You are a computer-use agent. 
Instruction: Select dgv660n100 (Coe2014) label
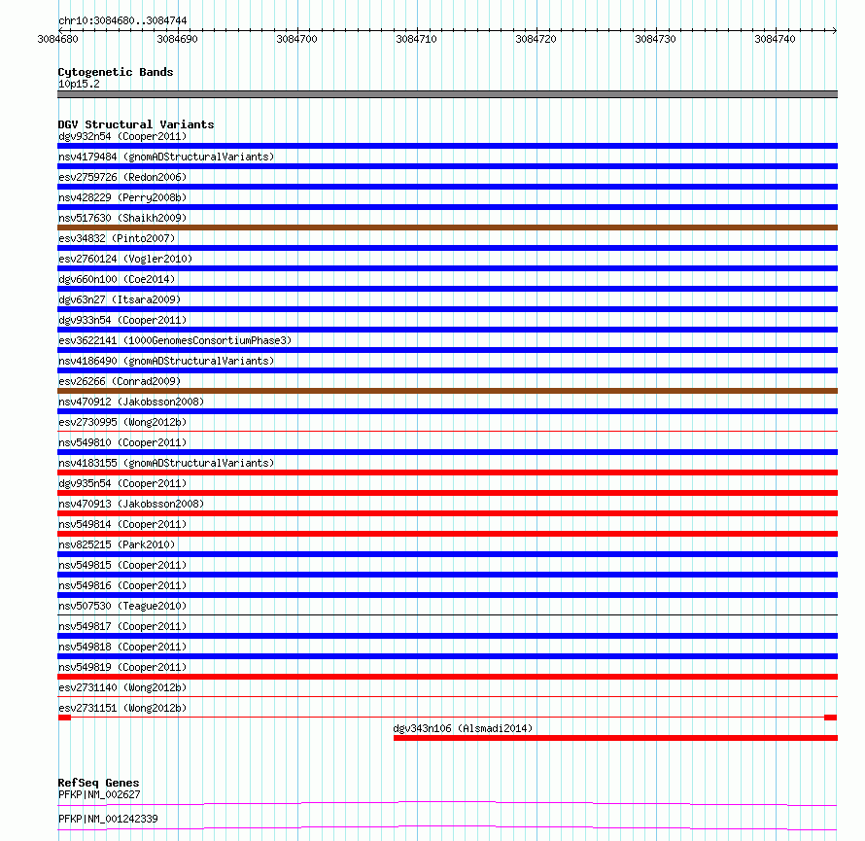point(117,279)
